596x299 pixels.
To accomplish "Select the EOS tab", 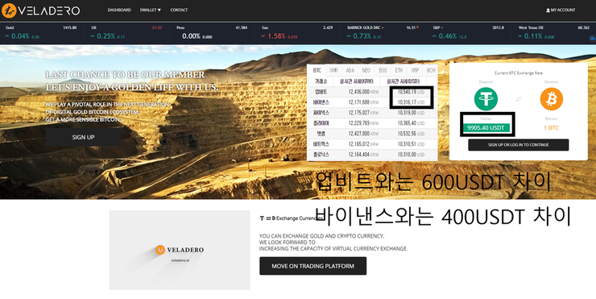I will pos(383,70).
